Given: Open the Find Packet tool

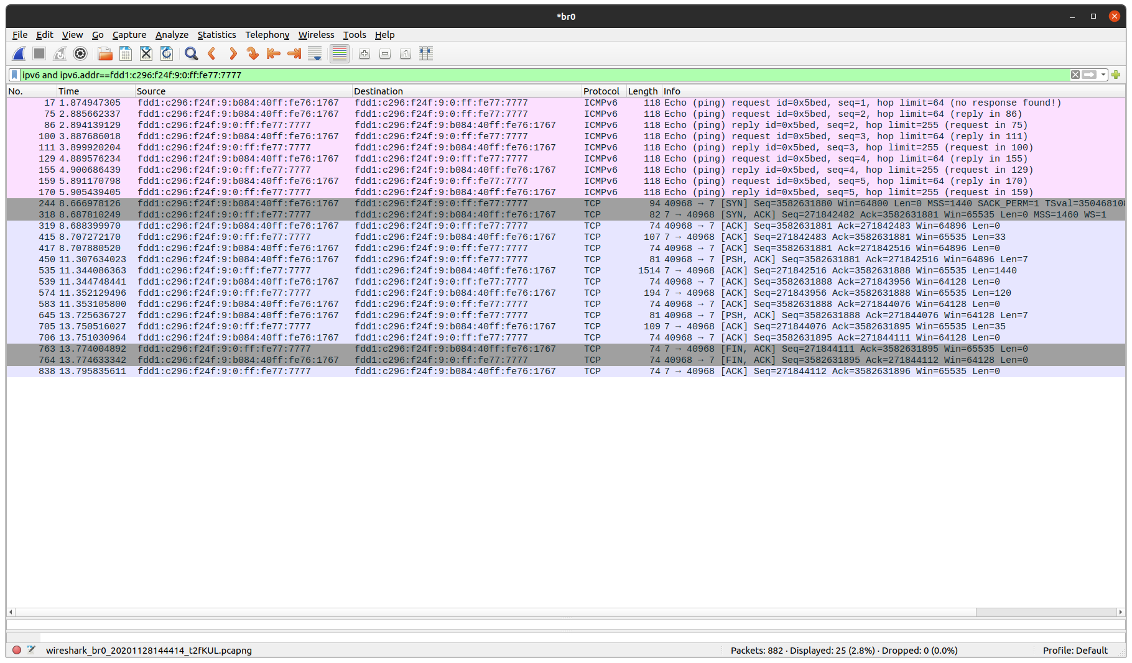Looking at the screenshot, I should [x=191, y=54].
